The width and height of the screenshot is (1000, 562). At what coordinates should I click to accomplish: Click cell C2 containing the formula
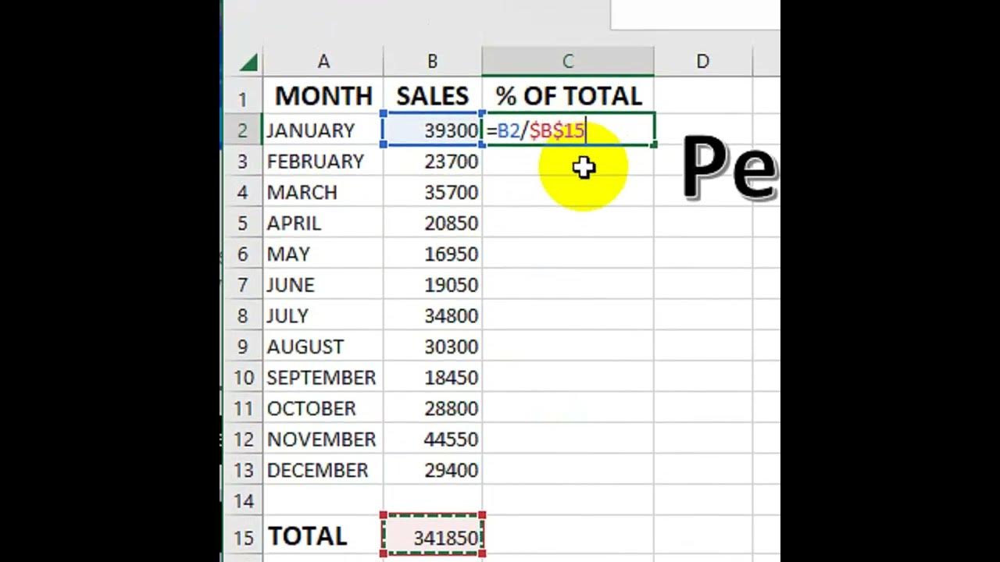tap(568, 130)
